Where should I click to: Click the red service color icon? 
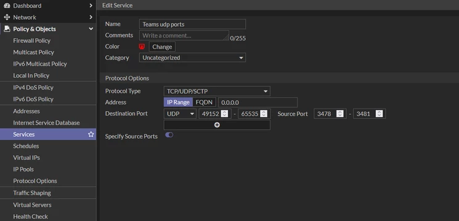point(142,47)
